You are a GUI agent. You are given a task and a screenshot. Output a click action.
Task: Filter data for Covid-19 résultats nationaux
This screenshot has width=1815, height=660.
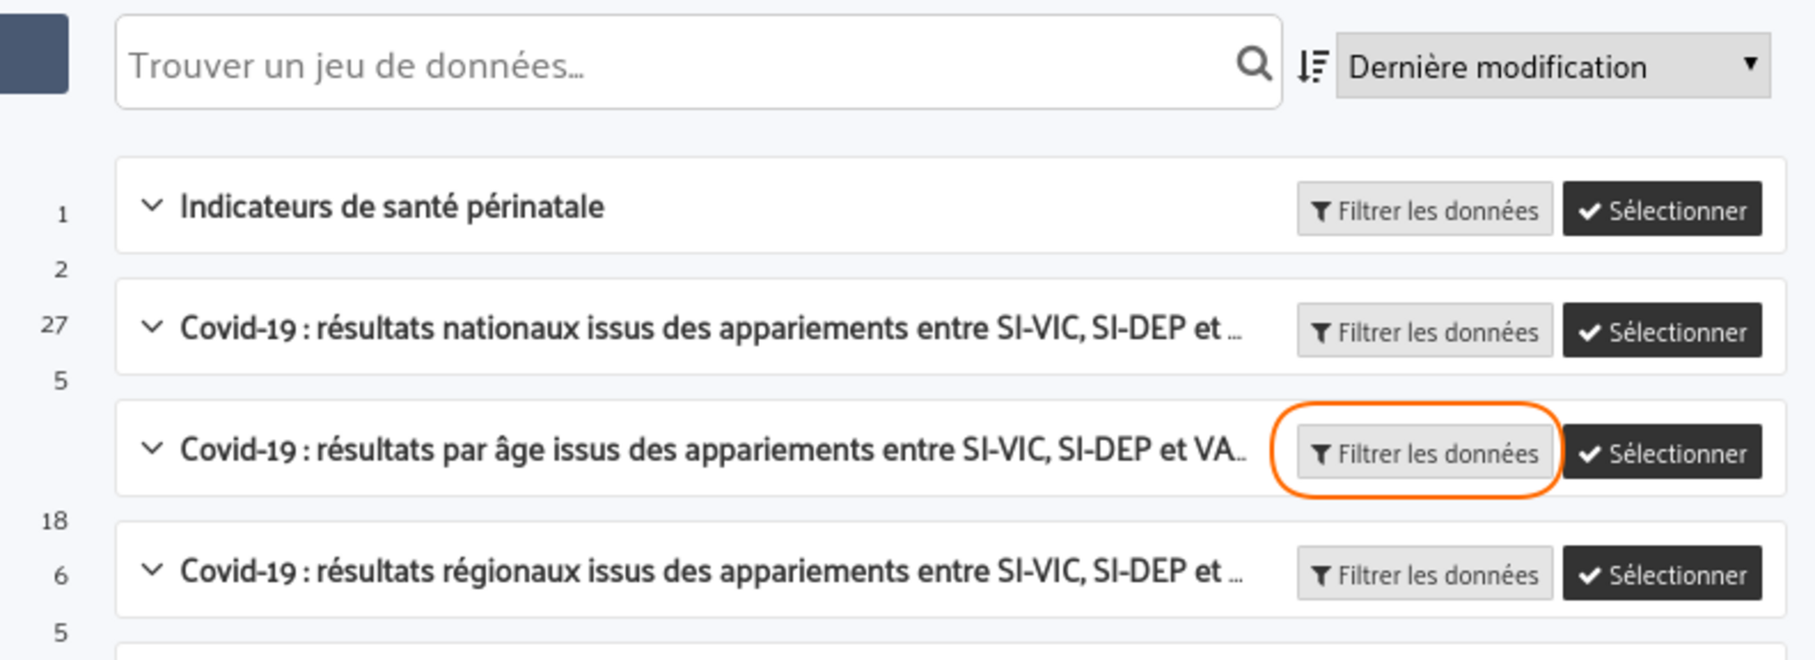tap(1425, 331)
